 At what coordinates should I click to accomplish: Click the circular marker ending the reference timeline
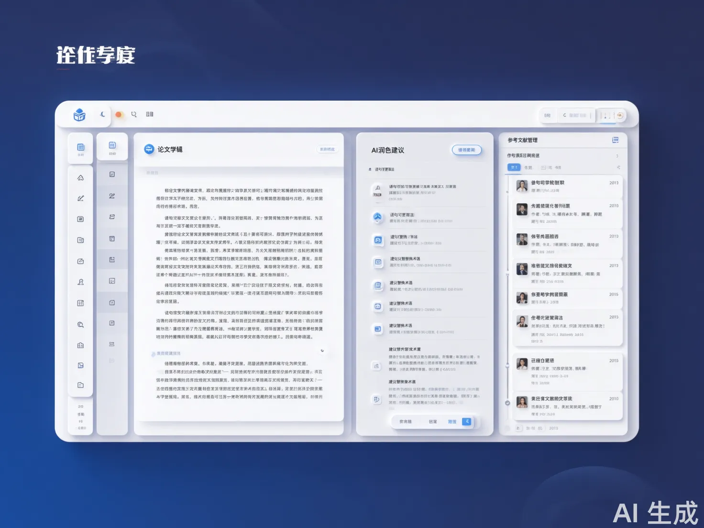pyautogui.click(x=507, y=403)
